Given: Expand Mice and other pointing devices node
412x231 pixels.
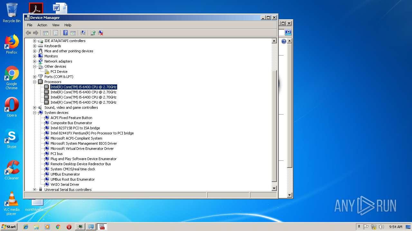Looking at the screenshot, I should pos(35,51).
